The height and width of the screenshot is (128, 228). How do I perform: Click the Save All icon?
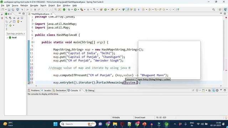[13, 10]
